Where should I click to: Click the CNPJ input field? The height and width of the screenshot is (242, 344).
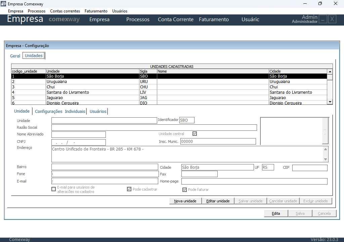[x=79, y=142]
